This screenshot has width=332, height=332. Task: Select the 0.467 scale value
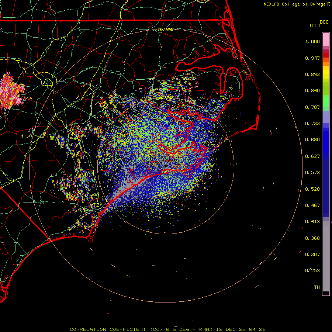(312, 205)
